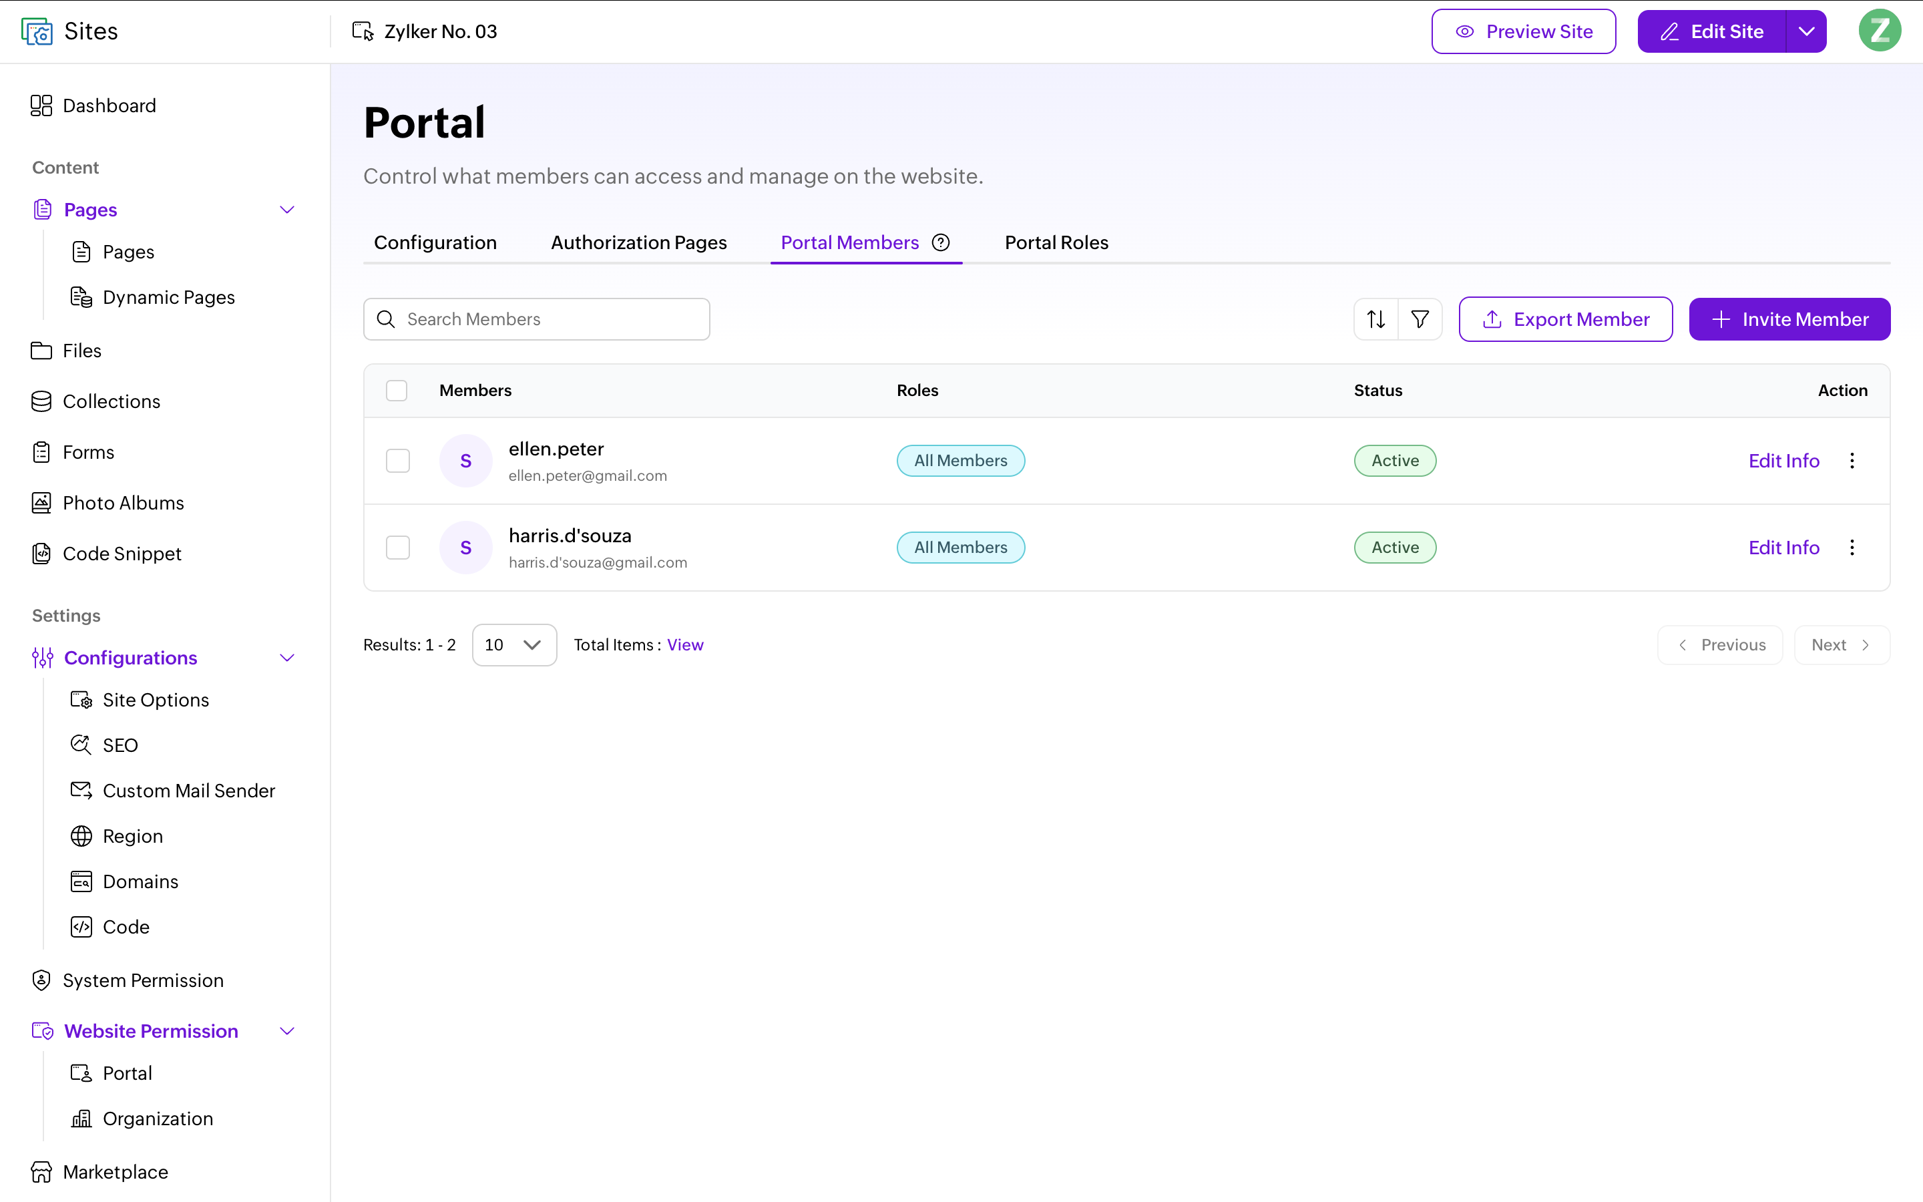This screenshot has width=1923, height=1202.
Task: Click into the Search Members field
Action: point(536,319)
